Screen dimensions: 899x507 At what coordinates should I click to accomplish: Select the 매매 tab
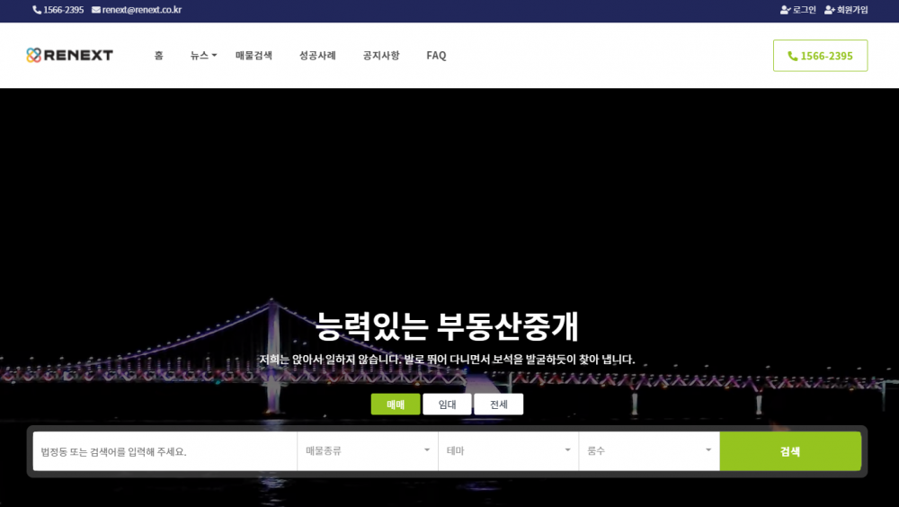coord(396,405)
